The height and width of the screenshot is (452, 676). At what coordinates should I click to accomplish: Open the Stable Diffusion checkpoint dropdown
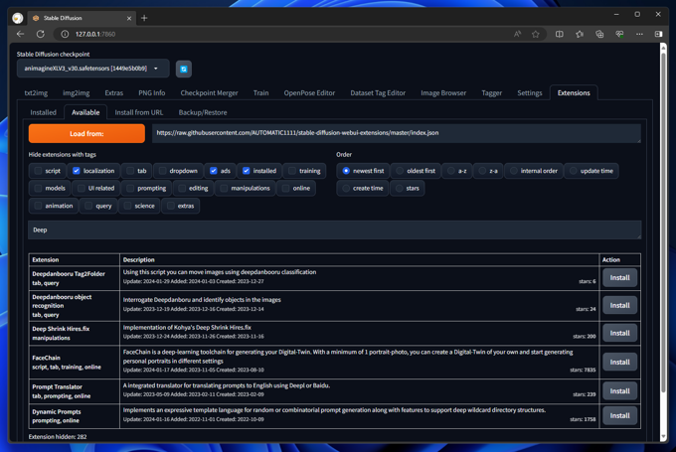click(x=92, y=69)
